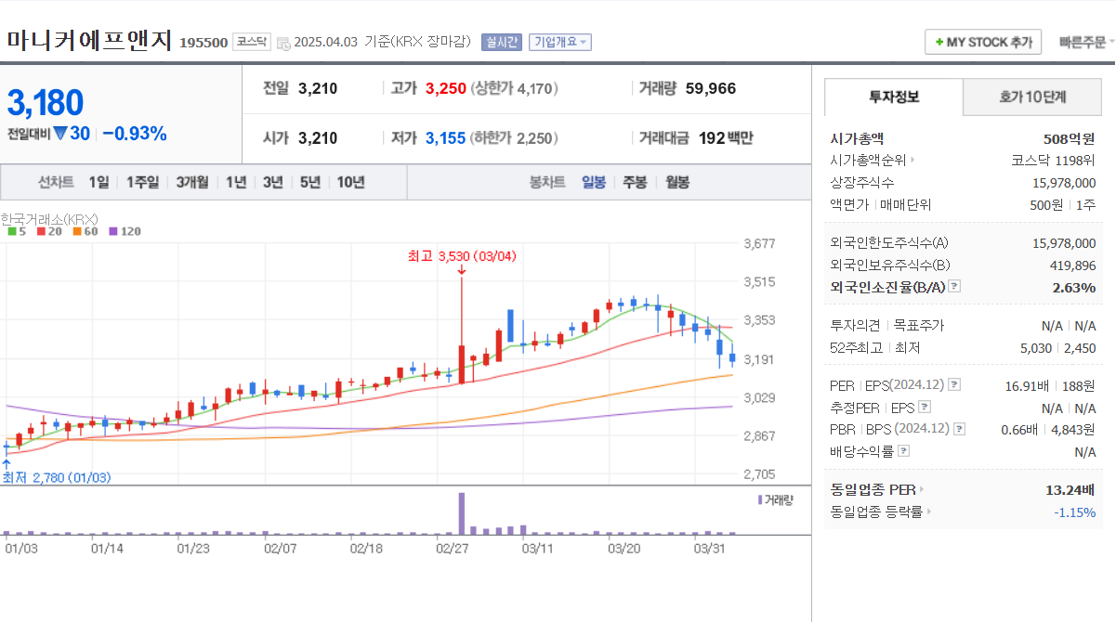This screenshot has height=622, width=1116.
Task: Click the stock code 195500
Action: (203, 43)
